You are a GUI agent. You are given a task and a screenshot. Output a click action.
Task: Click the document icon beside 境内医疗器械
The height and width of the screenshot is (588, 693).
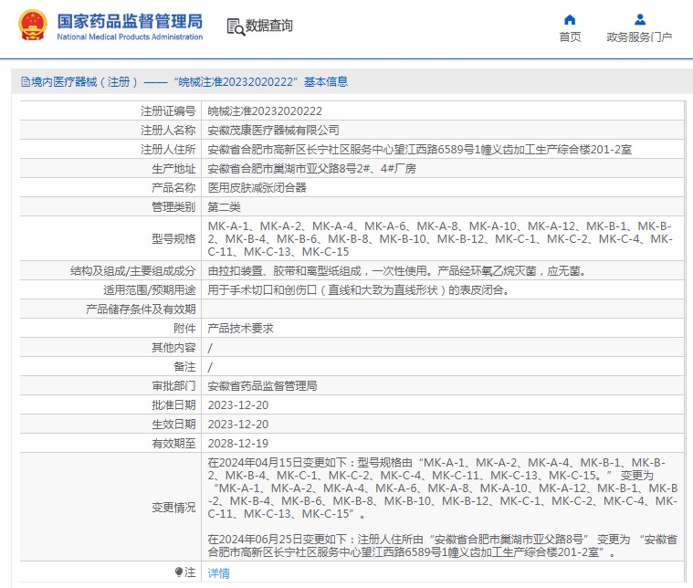[x=26, y=81]
